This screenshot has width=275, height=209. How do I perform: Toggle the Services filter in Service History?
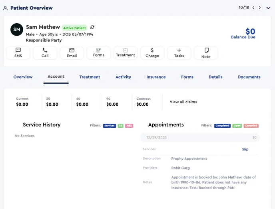[x=110, y=126]
